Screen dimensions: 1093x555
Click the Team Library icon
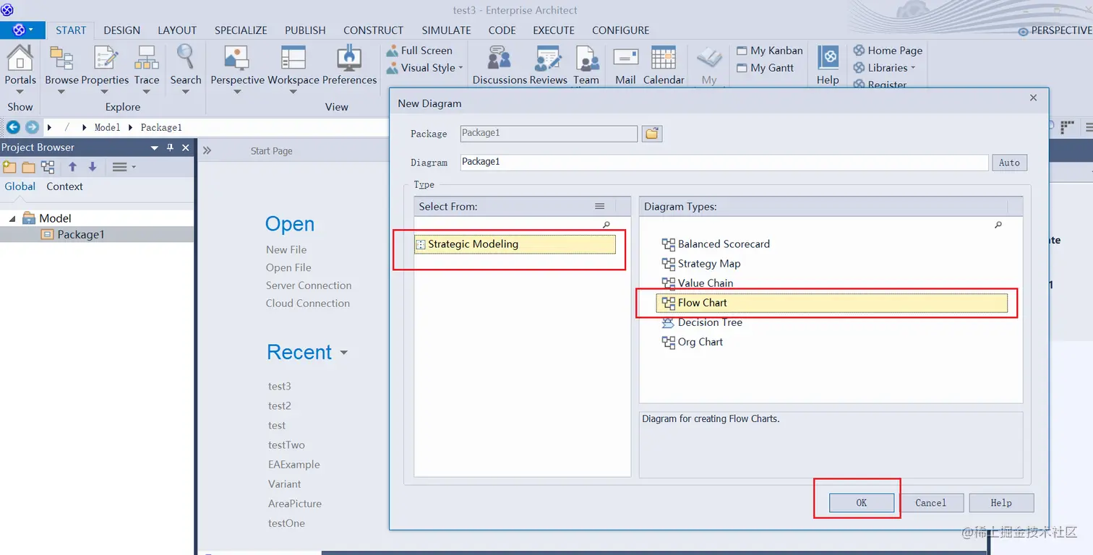[x=587, y=57]
